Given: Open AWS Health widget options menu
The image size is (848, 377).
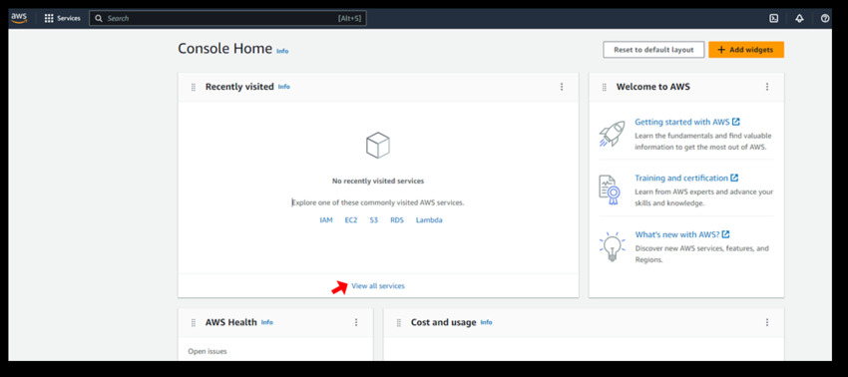Looking at the screenshot, I should [x=356, y=322].
